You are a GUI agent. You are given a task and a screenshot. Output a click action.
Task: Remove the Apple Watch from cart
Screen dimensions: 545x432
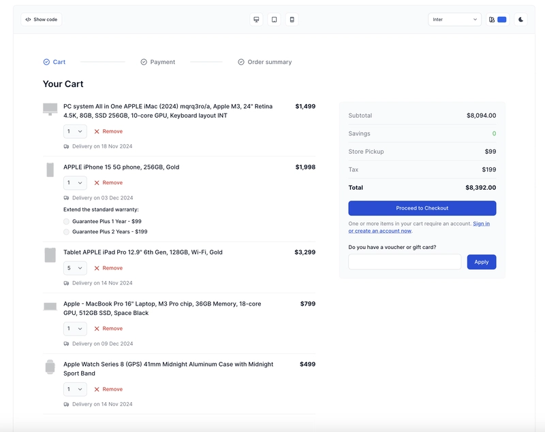[108, 389]
